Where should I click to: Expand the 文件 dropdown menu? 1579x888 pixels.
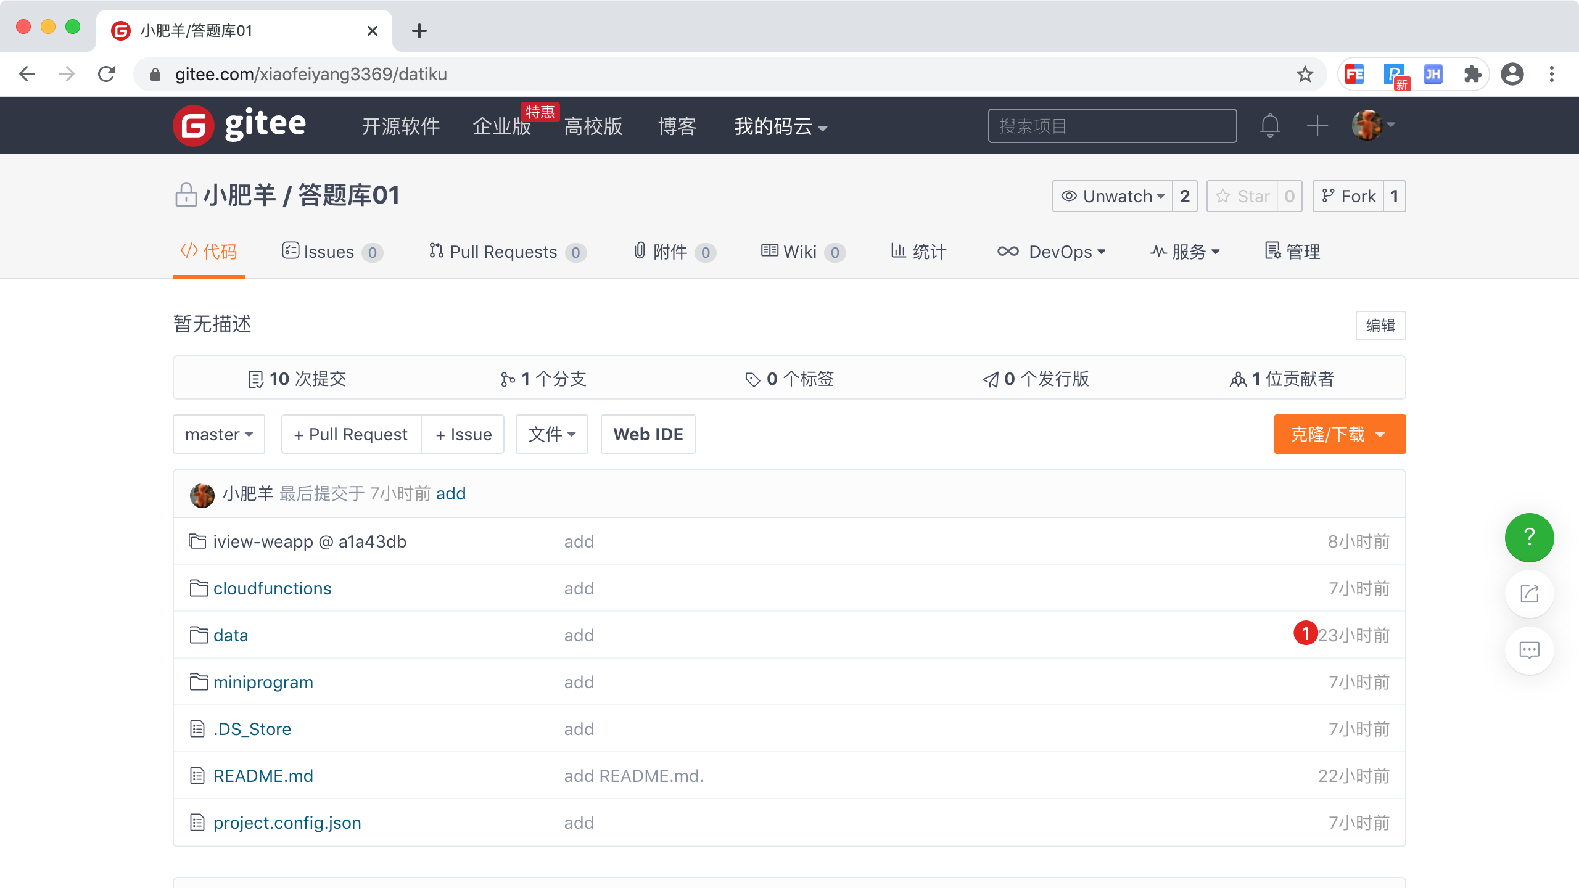click(551, 434)
